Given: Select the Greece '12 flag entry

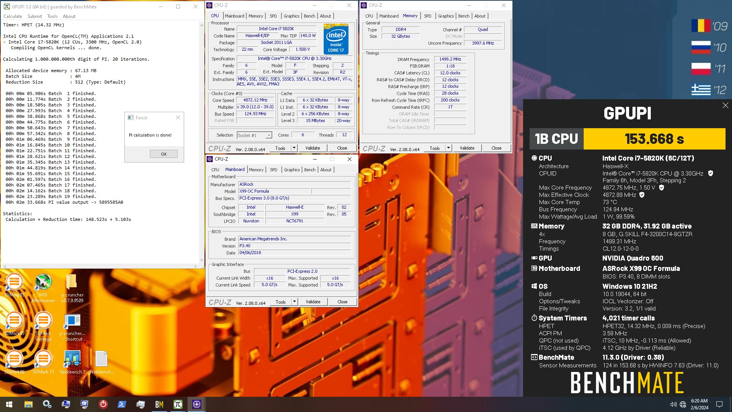Looking at the screenshot, I should point(710,90).
